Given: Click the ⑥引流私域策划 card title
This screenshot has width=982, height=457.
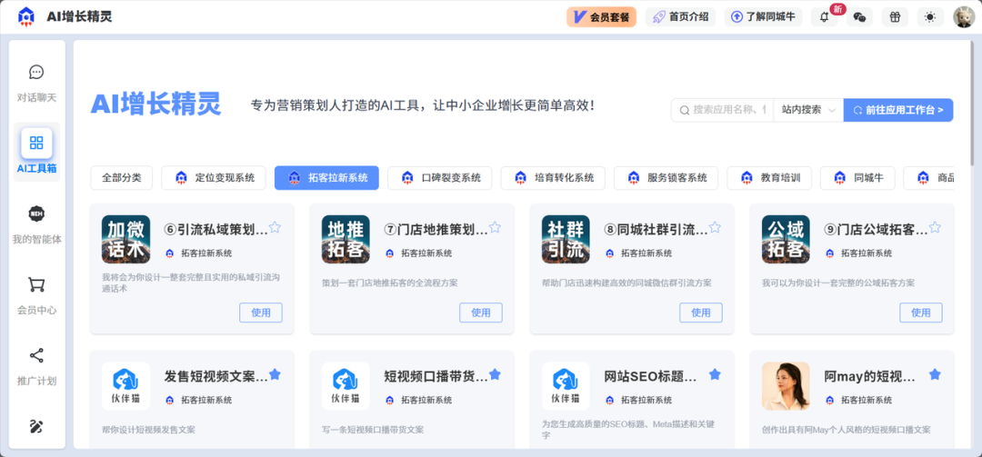Looking at the screenshot, I should [x=215, y=229].
